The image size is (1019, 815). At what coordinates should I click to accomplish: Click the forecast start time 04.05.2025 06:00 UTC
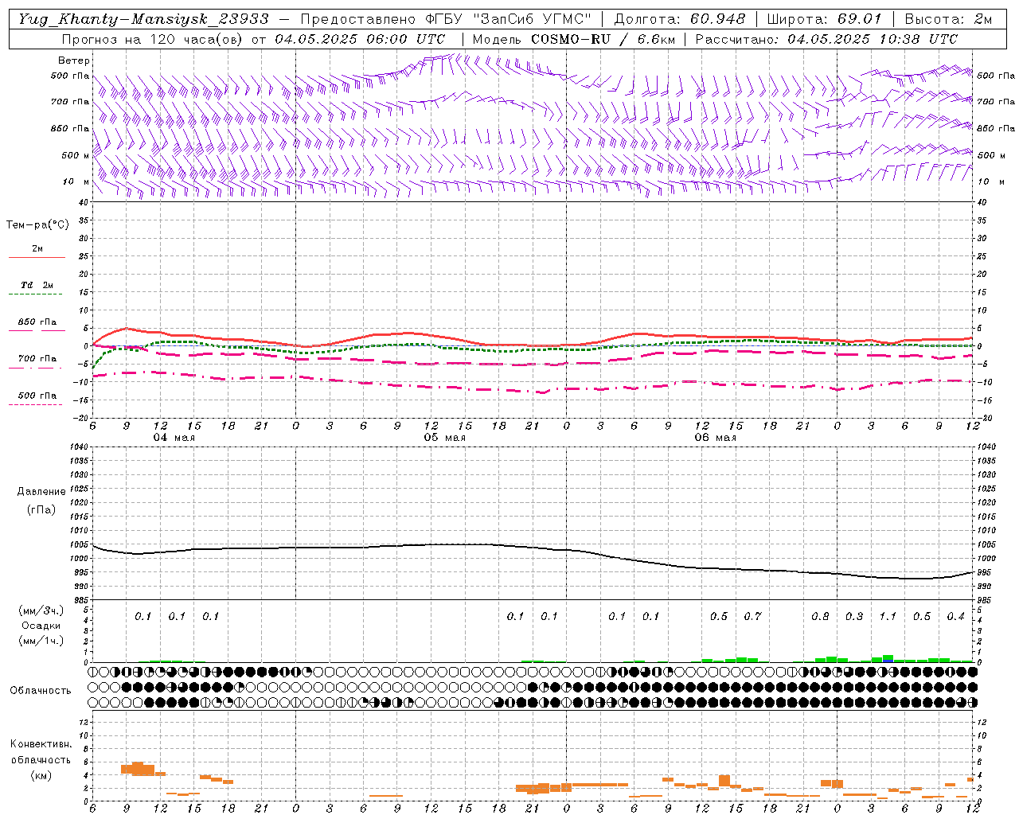[x=360, y=39]
